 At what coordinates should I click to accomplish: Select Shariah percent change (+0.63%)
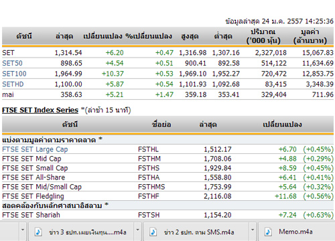tap(318, 215)
